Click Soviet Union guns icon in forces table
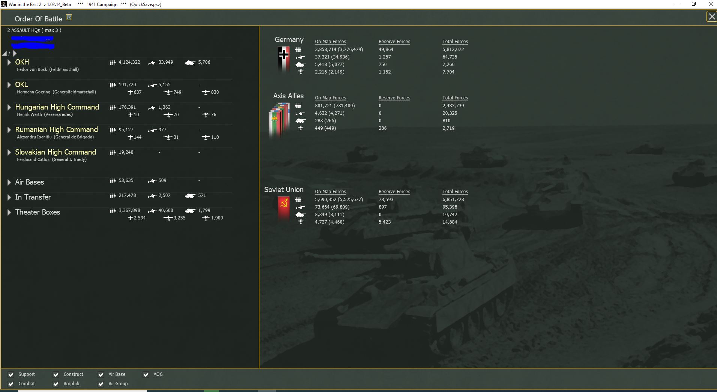Viewport: 717px width, 392px height. coord(300,207)
